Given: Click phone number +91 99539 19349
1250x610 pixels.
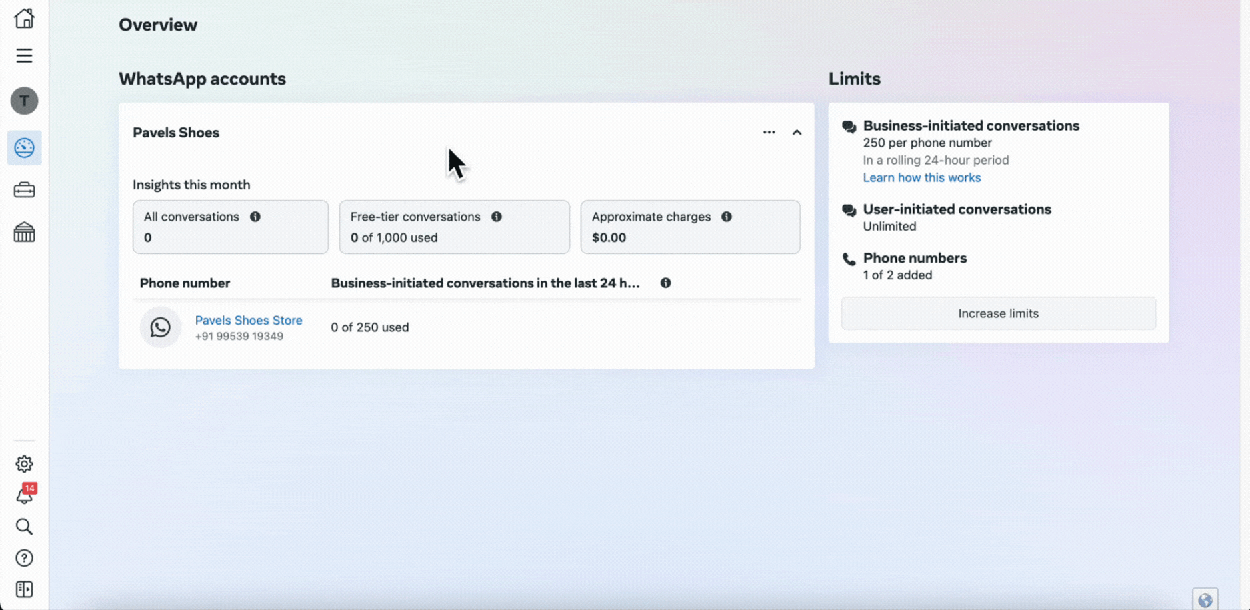Looking at the screenshot, I should (239, 337).
